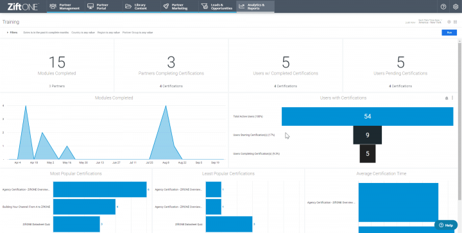The height and width of the screenshot is (233, 462).
Task: Open three-dot menu on Users with Certifications tile
Action: click(x=452, y=98)
